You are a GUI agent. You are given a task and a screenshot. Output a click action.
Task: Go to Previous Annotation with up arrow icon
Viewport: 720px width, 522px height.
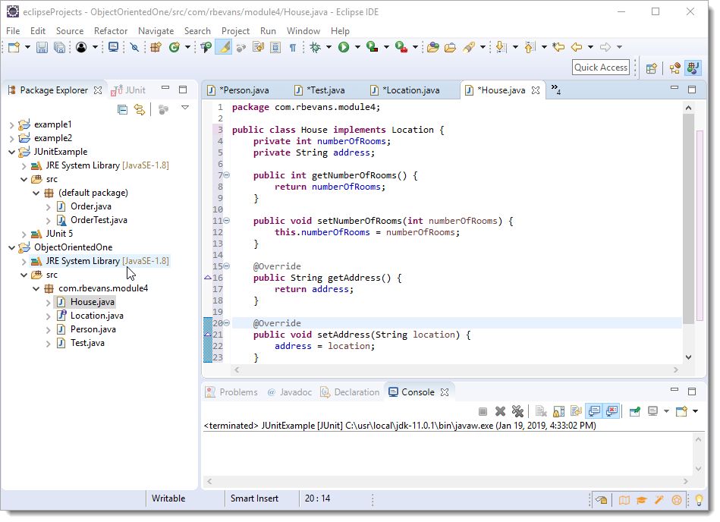[530, 47]
